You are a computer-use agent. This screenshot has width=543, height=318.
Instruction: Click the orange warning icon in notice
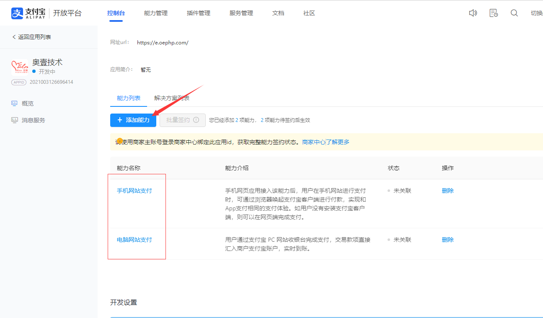pos(120,141)
